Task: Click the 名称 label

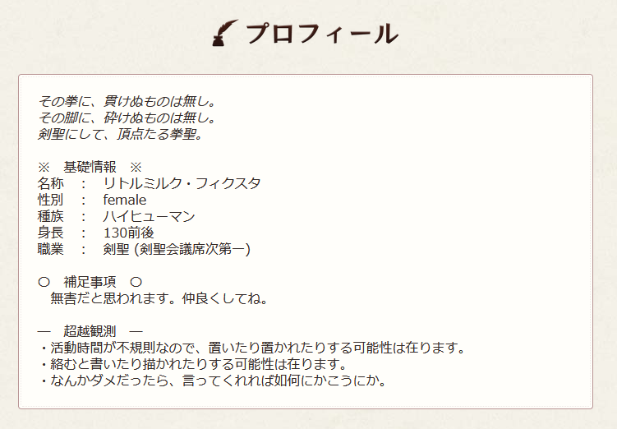Action: tap(50, 183)
